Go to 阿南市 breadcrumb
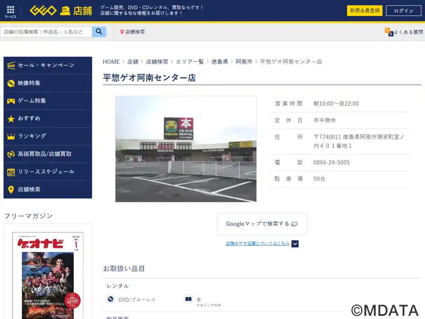The image size is (425, 319). point(244,62)
